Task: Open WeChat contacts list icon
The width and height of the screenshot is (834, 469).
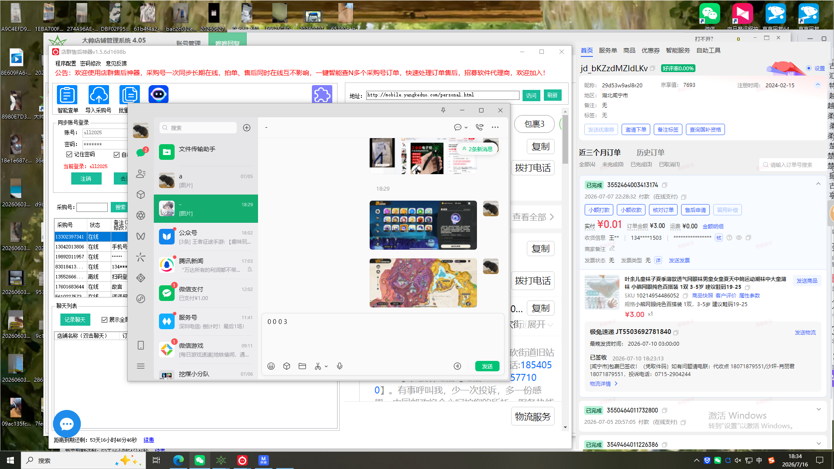Action: pyautogui.click(x=141, y=174)
